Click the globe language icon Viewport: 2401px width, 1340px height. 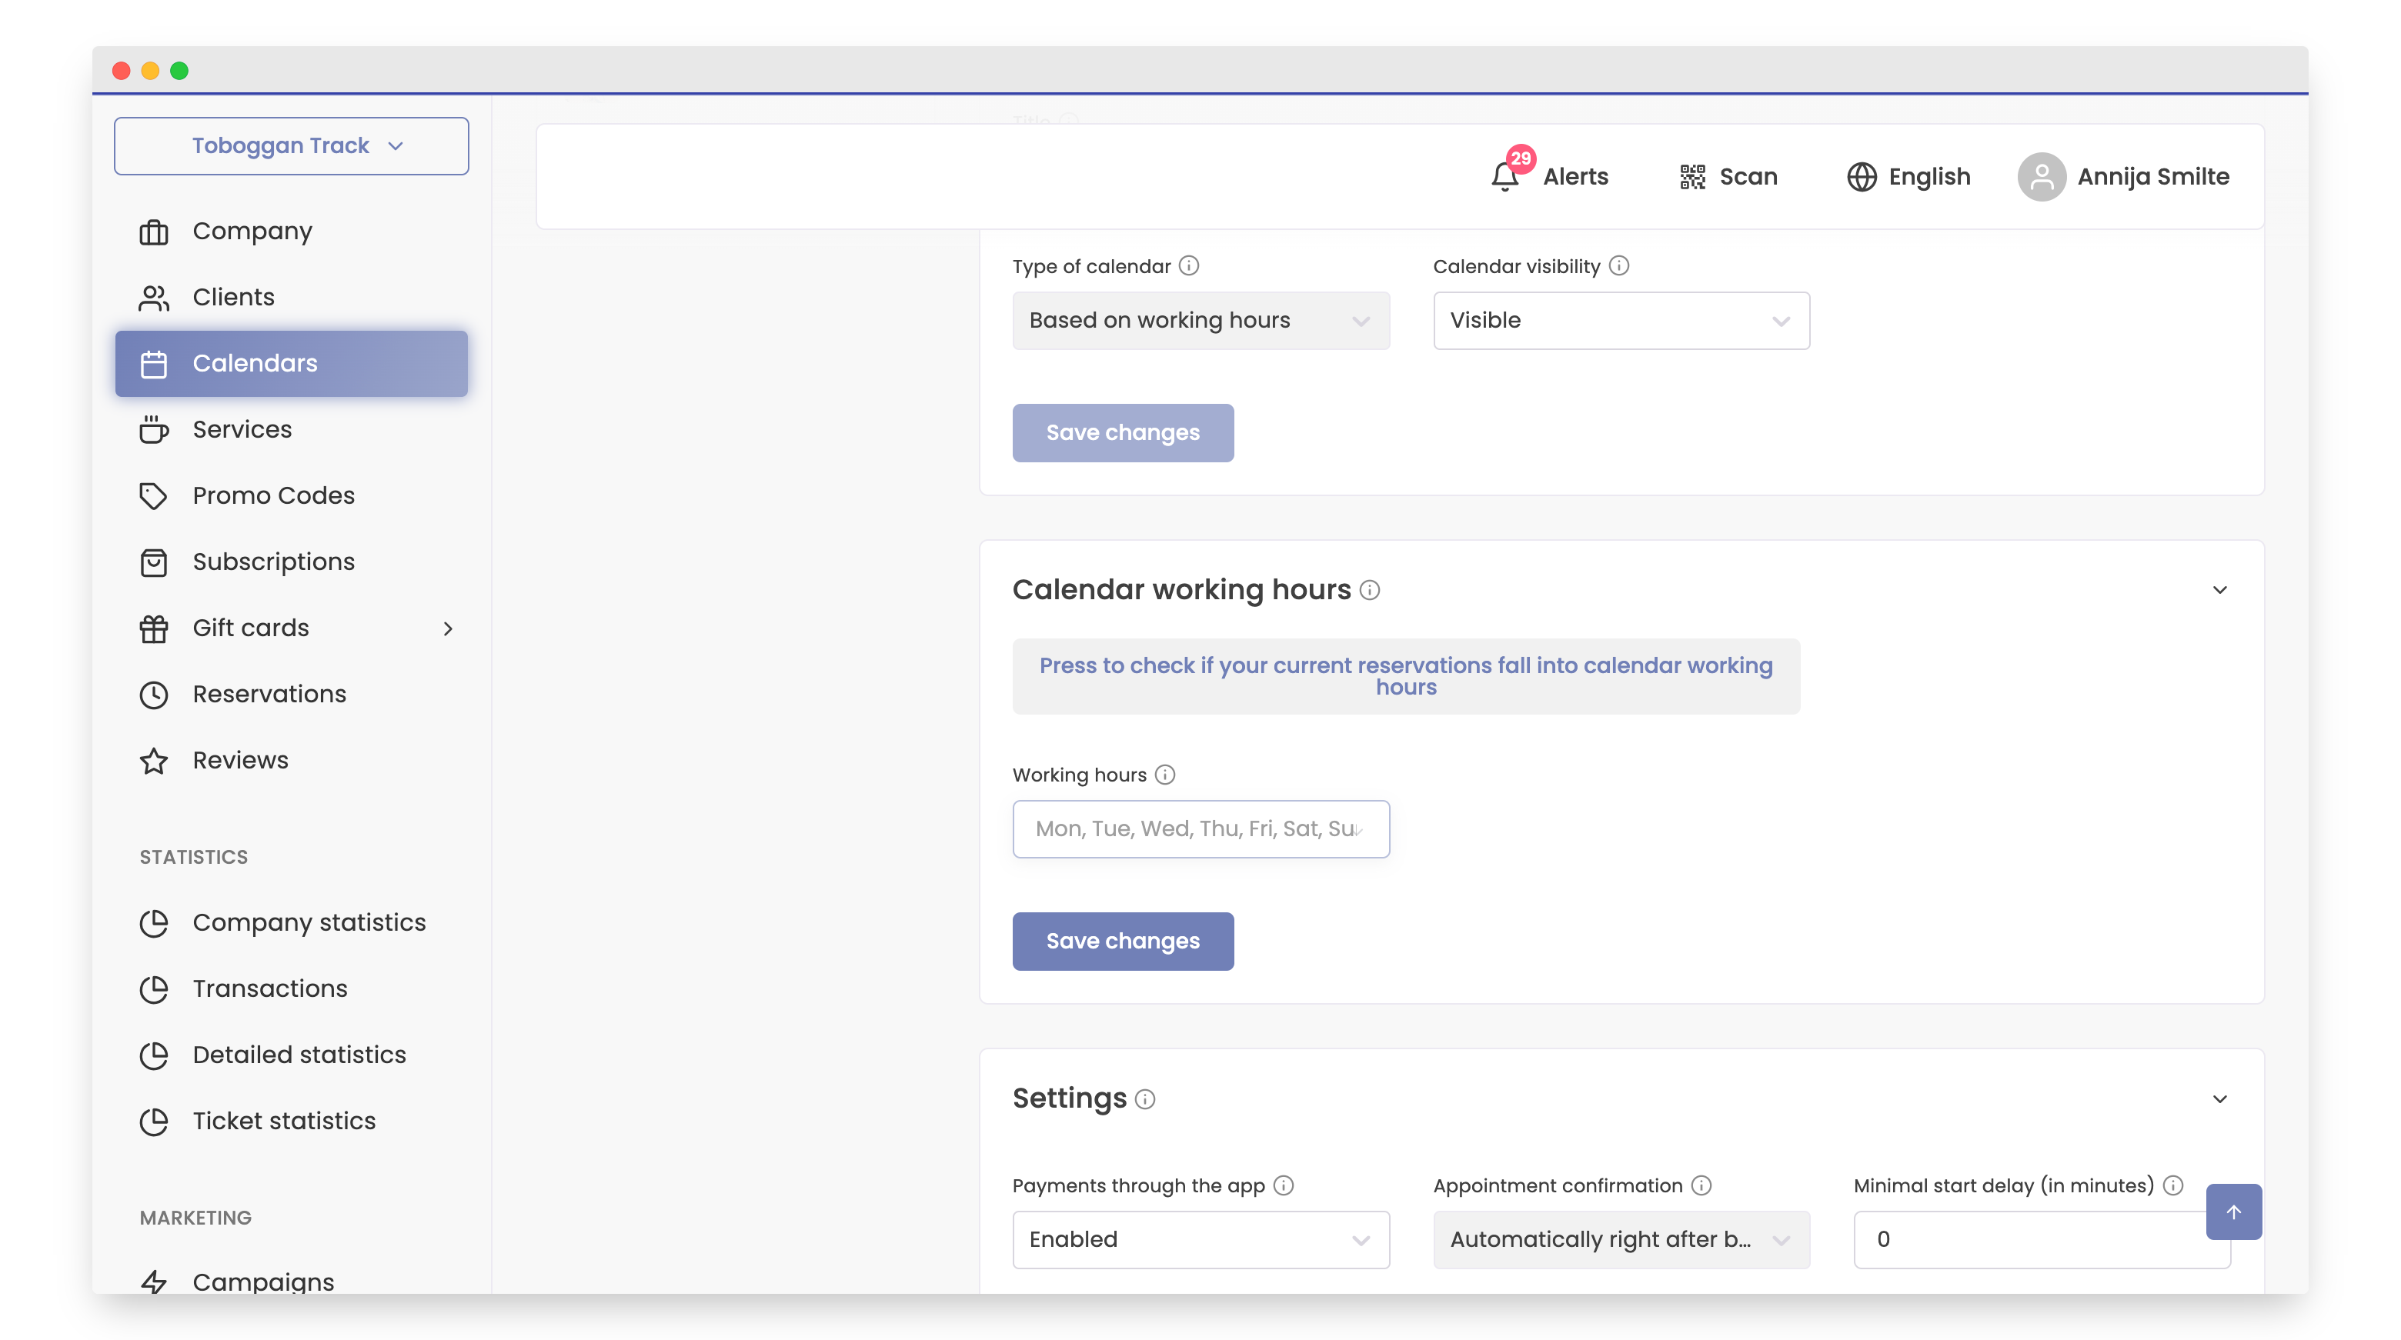click(1862, 176)
